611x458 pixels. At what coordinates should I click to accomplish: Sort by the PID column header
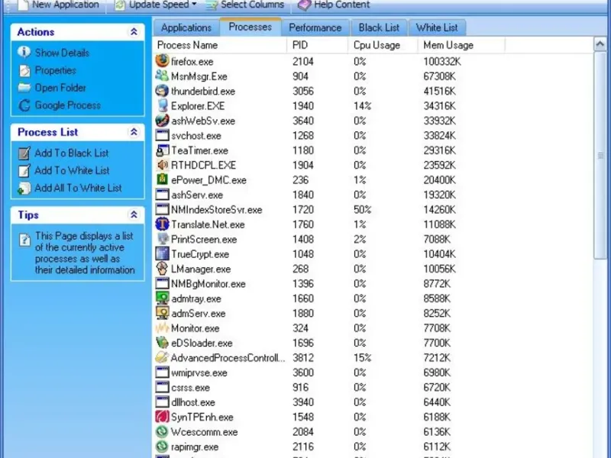coord(318,45)
